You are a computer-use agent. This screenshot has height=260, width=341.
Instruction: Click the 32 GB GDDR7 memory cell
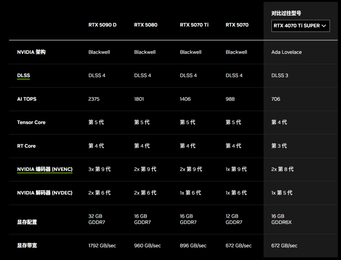[x=97, y=219]
